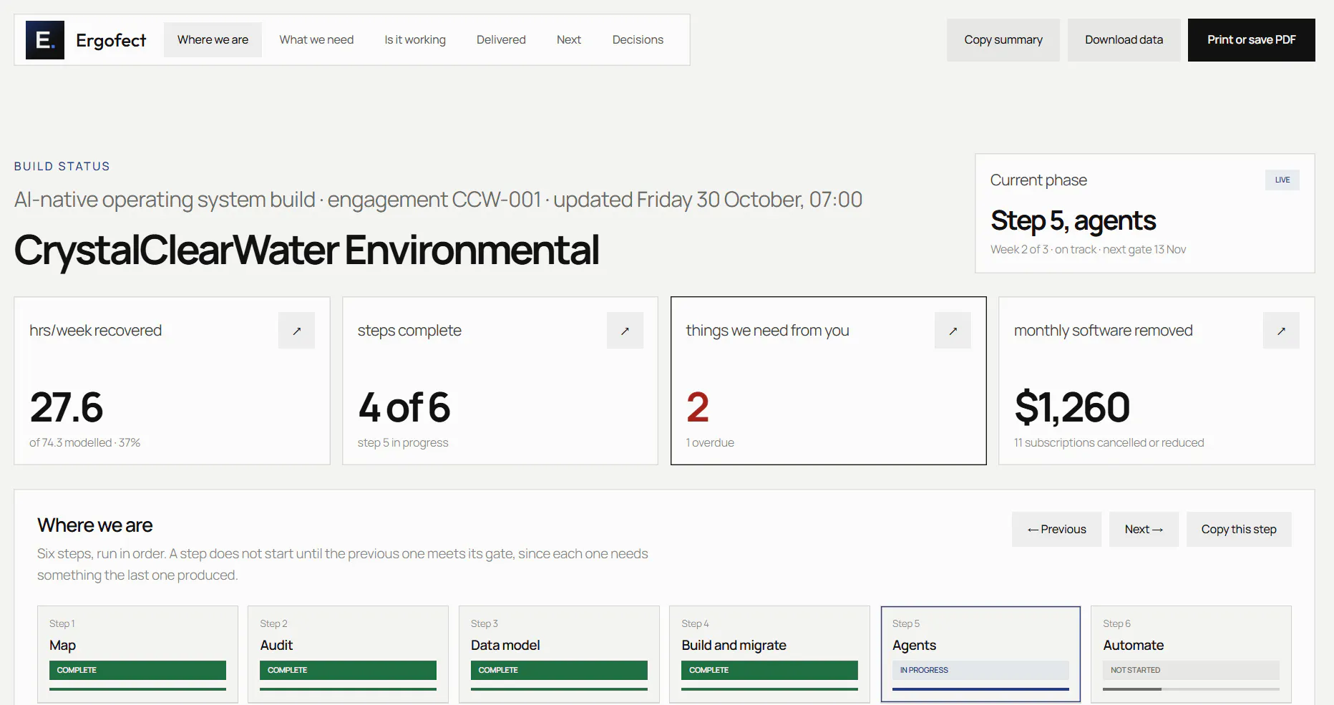Click the Automate step progress bar
The image size is (1334, 705).
pos(1191,689)
